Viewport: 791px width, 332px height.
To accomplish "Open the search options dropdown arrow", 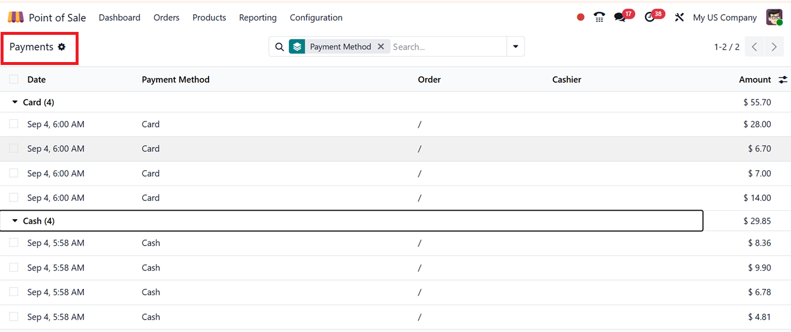I will click(x=515, y=47).
